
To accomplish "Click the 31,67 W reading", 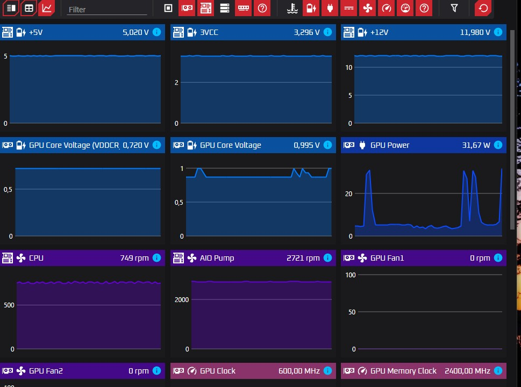I will [x=476, y=145].
